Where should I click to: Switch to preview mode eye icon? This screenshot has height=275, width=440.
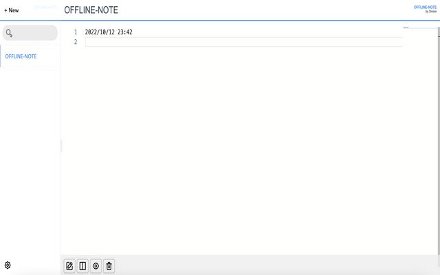pyautogui.click(x=96, y=266)
